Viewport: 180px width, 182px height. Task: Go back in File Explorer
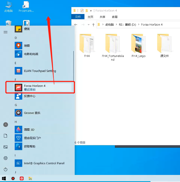coord(76,25)
